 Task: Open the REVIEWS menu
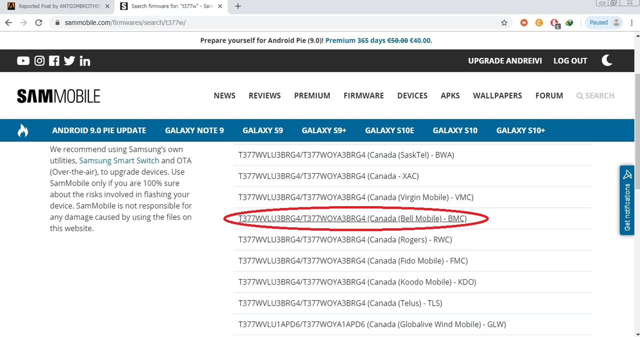(264, 96)
